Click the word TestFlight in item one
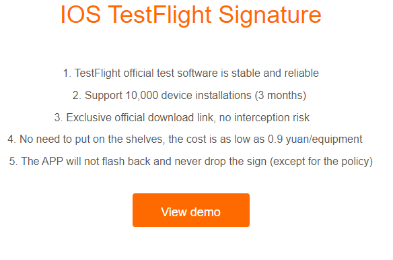Viewport: 393px width, 260px height. pos(98,73)
